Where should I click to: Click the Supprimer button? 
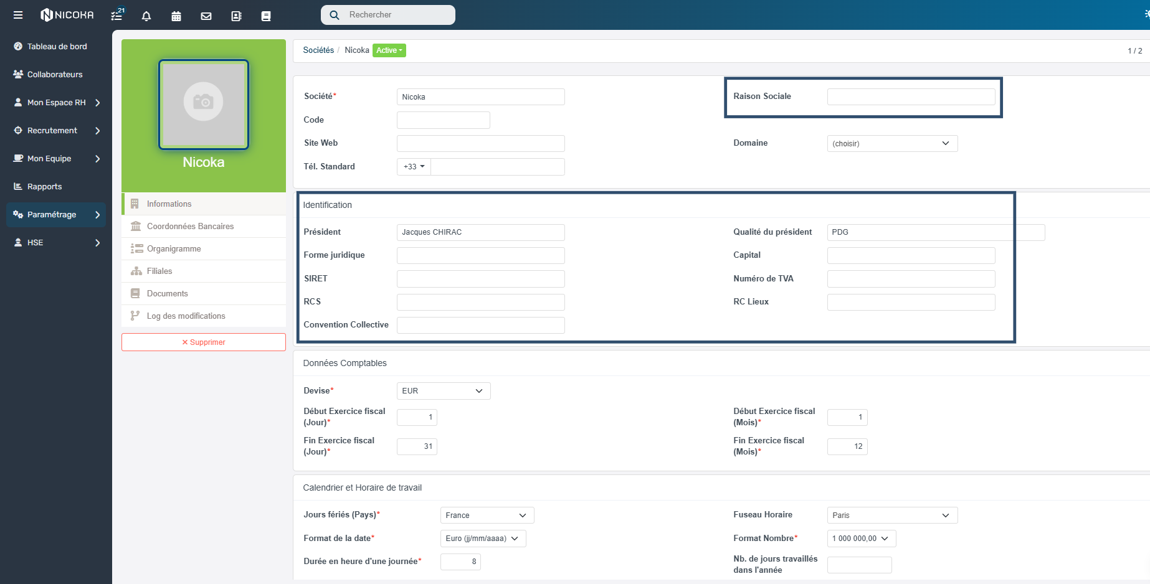click(204, 342)
